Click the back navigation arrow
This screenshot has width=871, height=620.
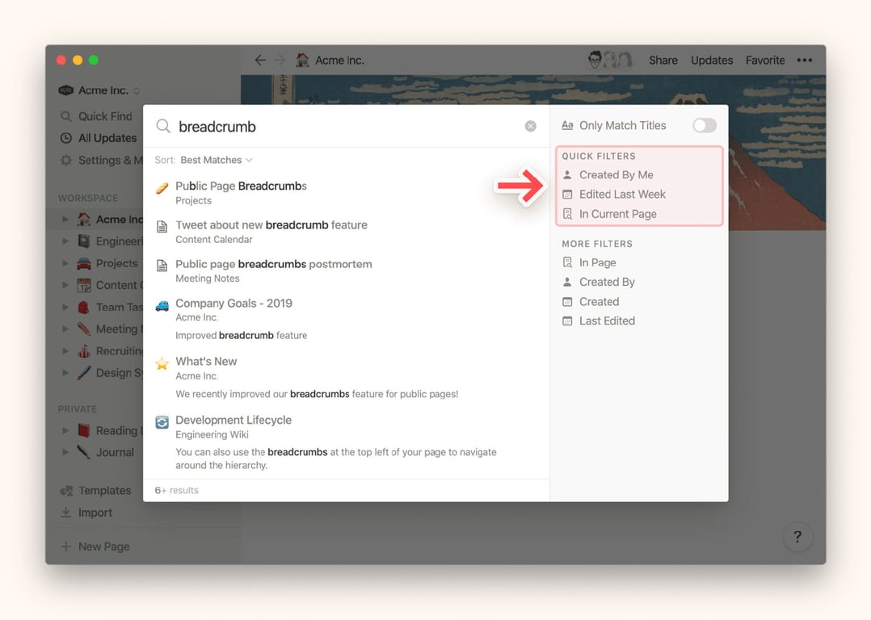[259, 60]
